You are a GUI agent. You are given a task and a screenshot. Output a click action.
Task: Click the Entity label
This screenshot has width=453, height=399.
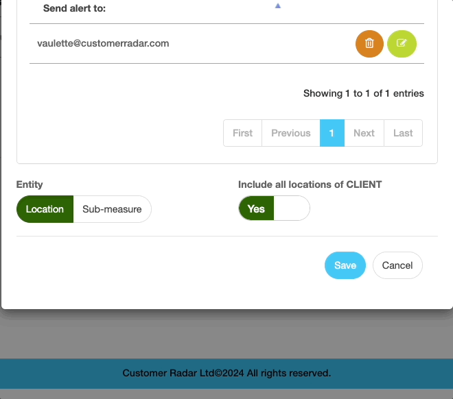(x=30, y=184)
